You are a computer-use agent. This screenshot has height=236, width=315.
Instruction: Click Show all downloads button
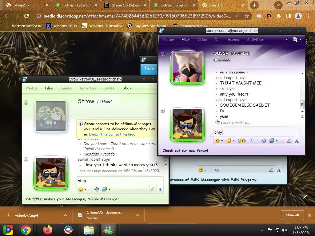292,215
